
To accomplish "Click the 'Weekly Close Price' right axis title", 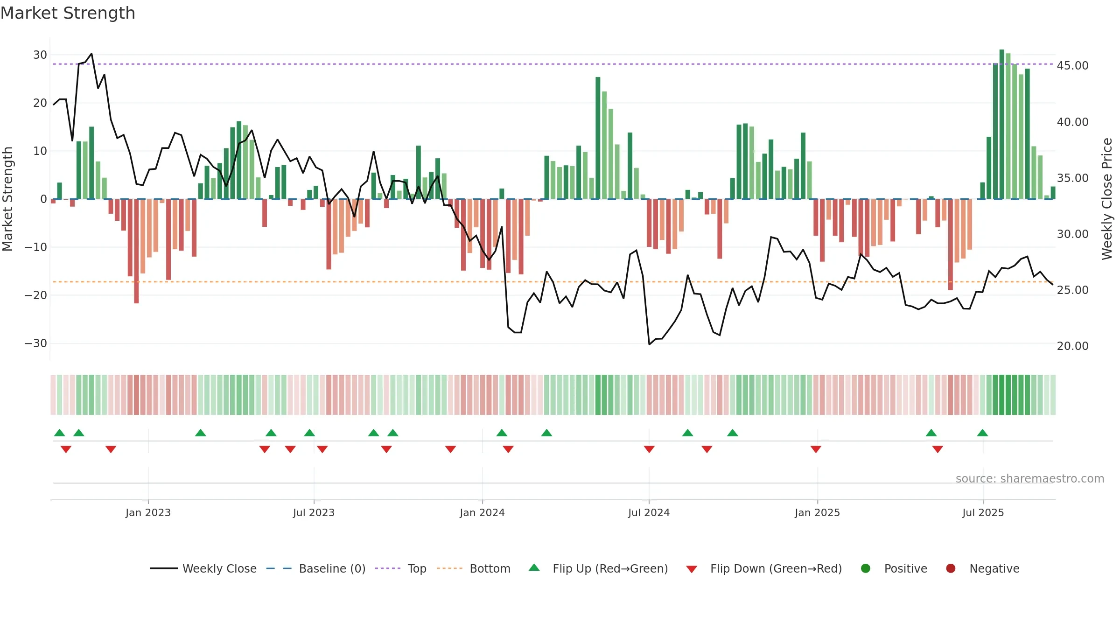I will click(x=1107, y=199).
